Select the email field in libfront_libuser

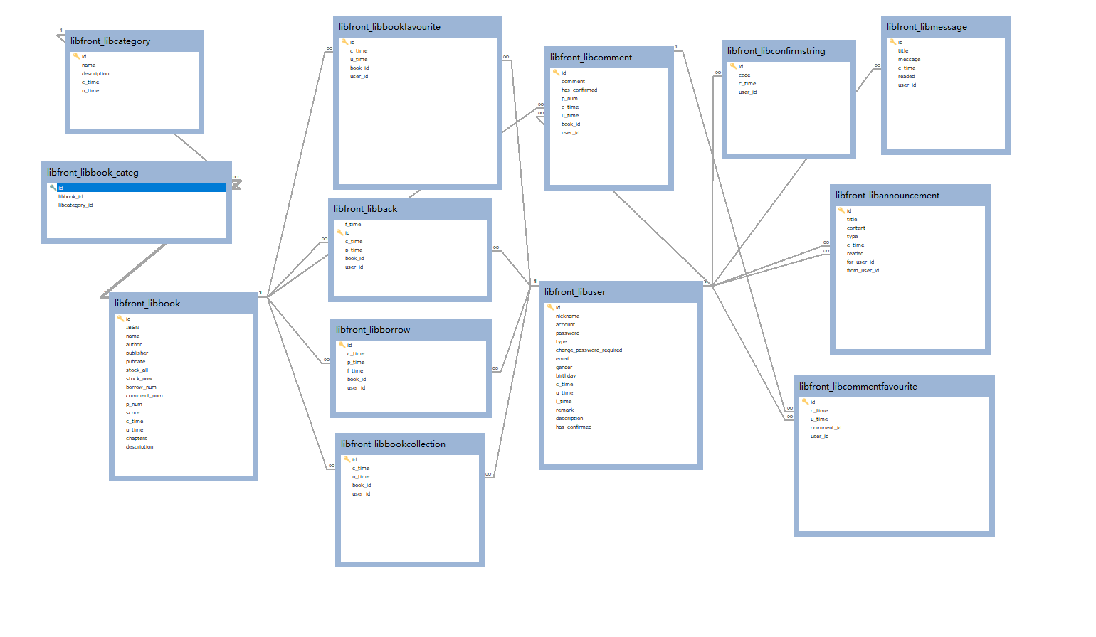(562, 359)
